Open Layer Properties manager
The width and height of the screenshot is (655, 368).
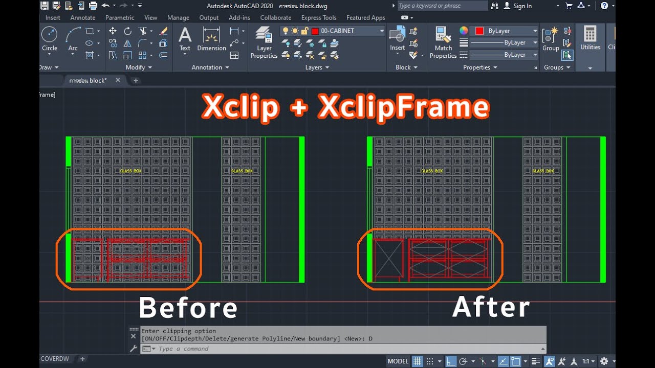point(264,43)
